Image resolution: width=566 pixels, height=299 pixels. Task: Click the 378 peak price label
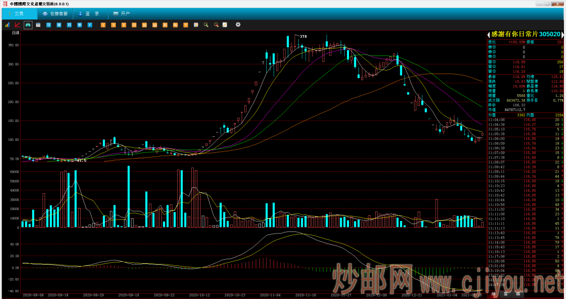[303, 37]
